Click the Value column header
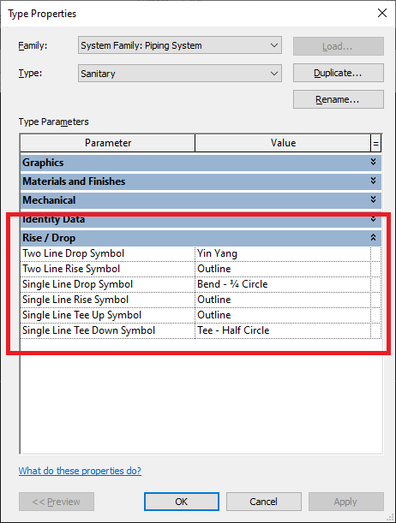The image size is (396, 523). pyautogui.click(x=283, y=143)
